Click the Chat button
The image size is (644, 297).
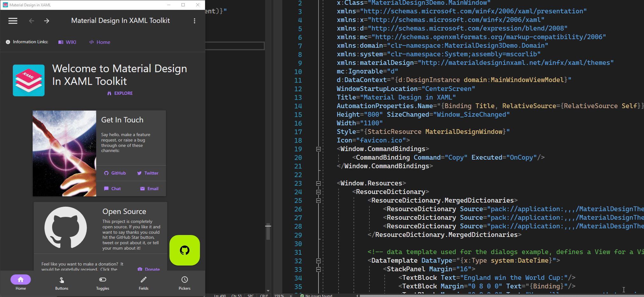point(113,189)
